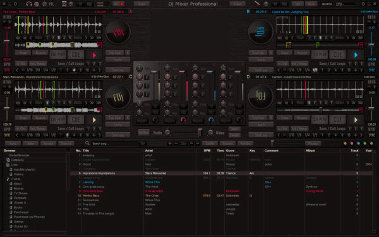Viewport: 379px width, 237px height.
Task: Sort playlist by BPM column header
Action: [207, 150]
